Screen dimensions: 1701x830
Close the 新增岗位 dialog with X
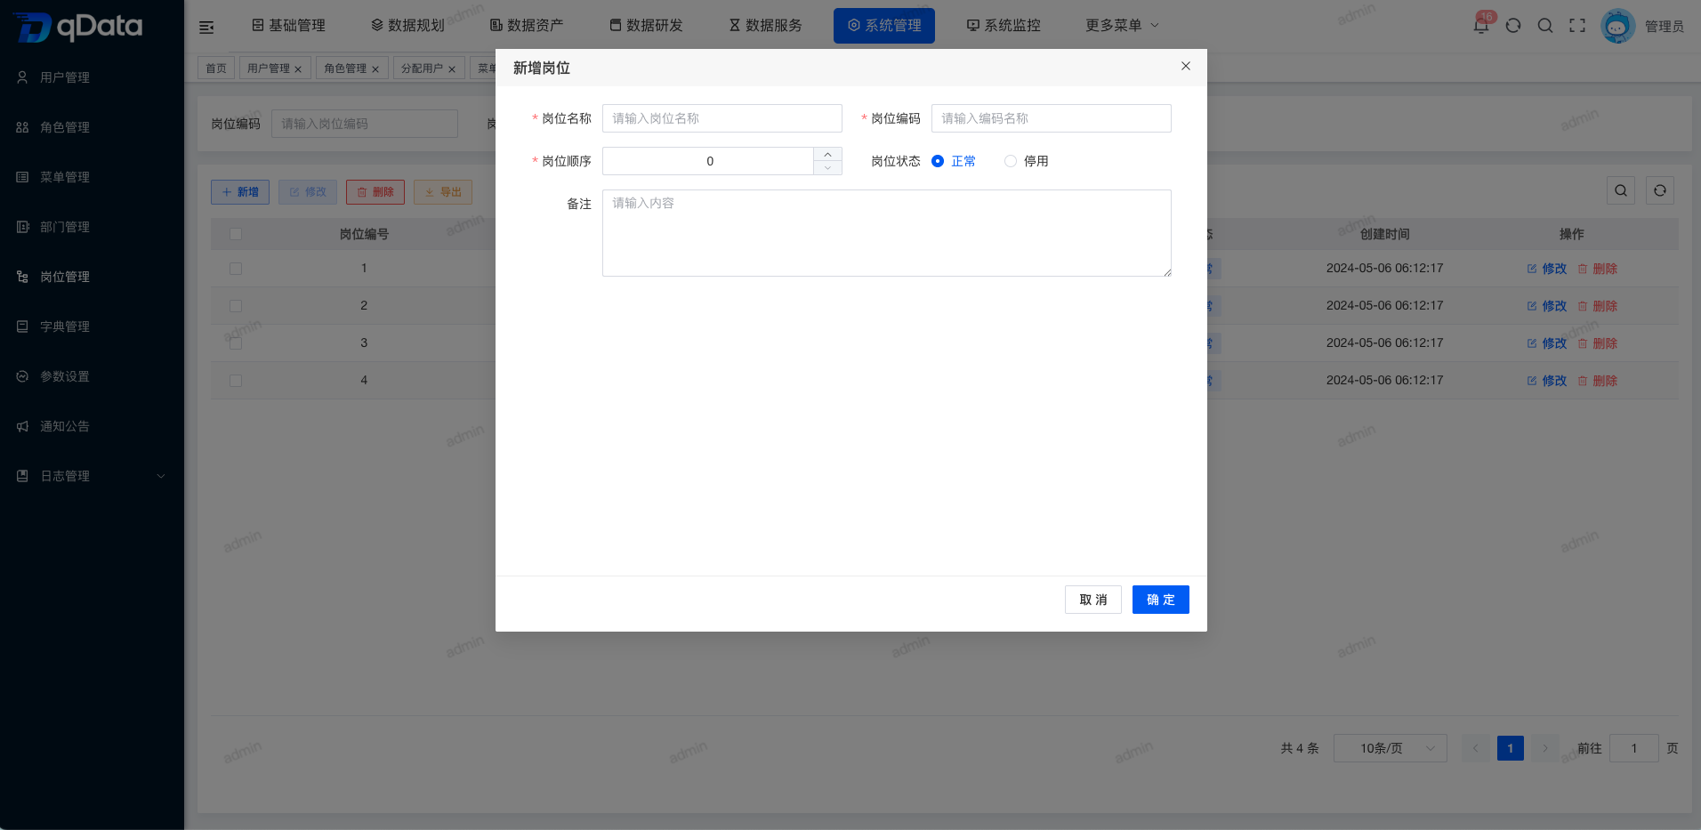point(1186,66)
